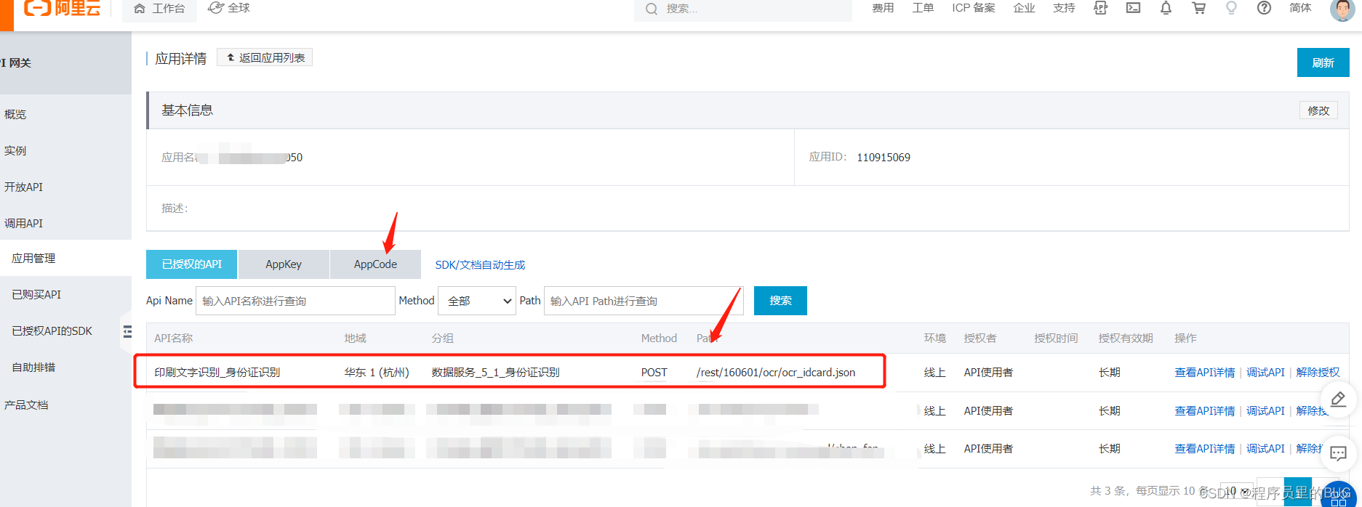The height and width of the screenshot is (507, 1362).
Task: Click 数据服务_5_1_身份证识别 group cell
Action: pos(496,372)
